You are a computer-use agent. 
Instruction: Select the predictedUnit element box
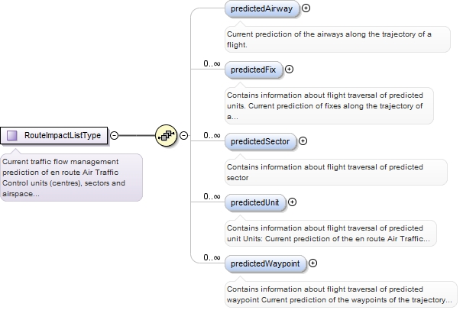pyautogui.click(x=255, y=202)
